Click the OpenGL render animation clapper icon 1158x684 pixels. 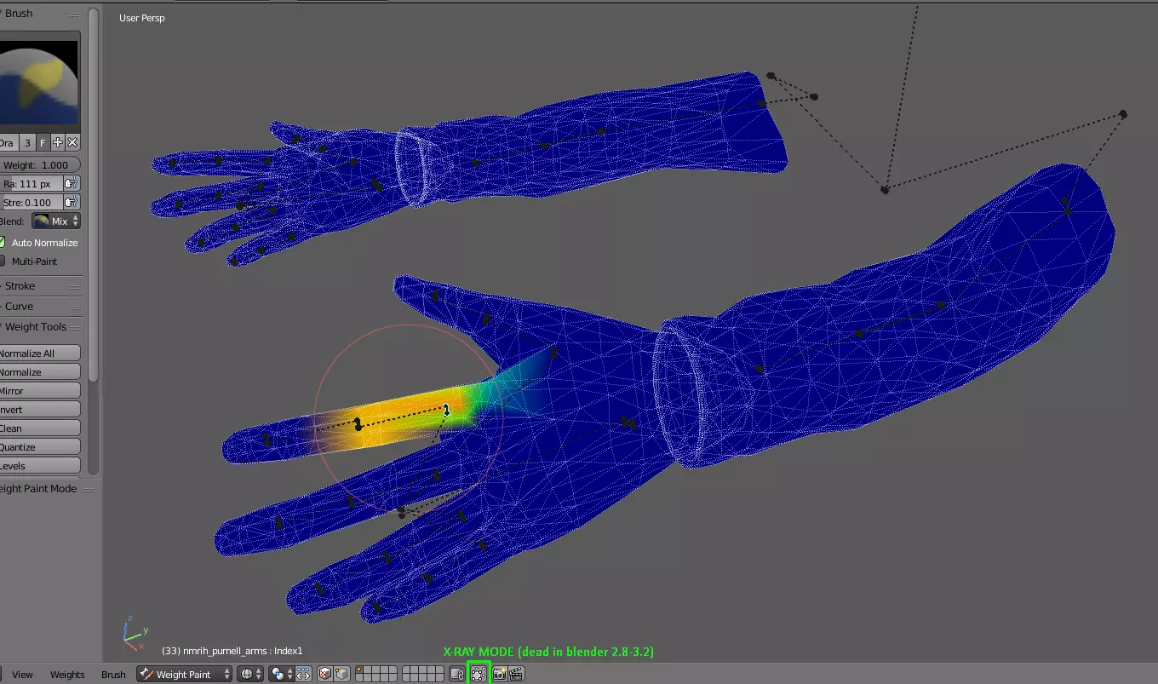(515, 674)
